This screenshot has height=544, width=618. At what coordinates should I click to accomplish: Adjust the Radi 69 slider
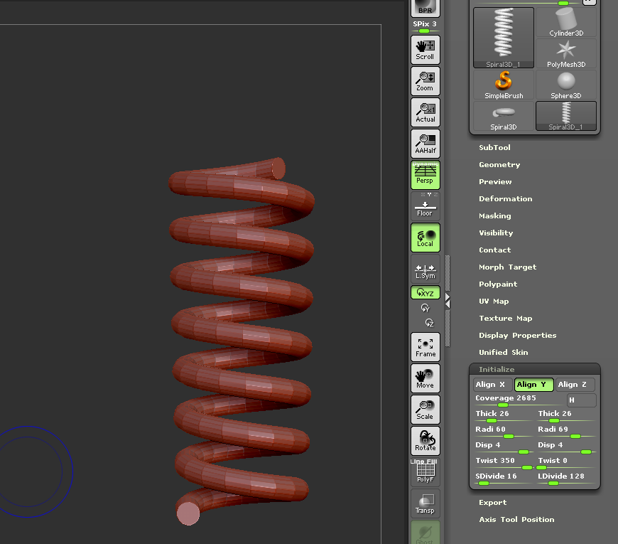[x=566, y=432]
